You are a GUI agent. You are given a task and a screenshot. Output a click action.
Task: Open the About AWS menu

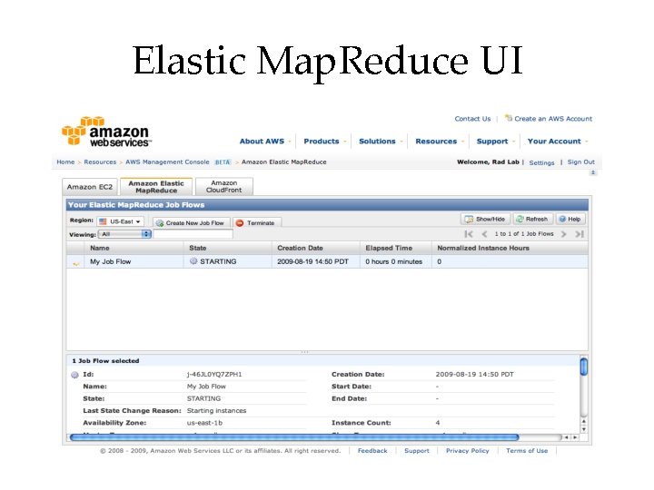(x=265, y=142)
